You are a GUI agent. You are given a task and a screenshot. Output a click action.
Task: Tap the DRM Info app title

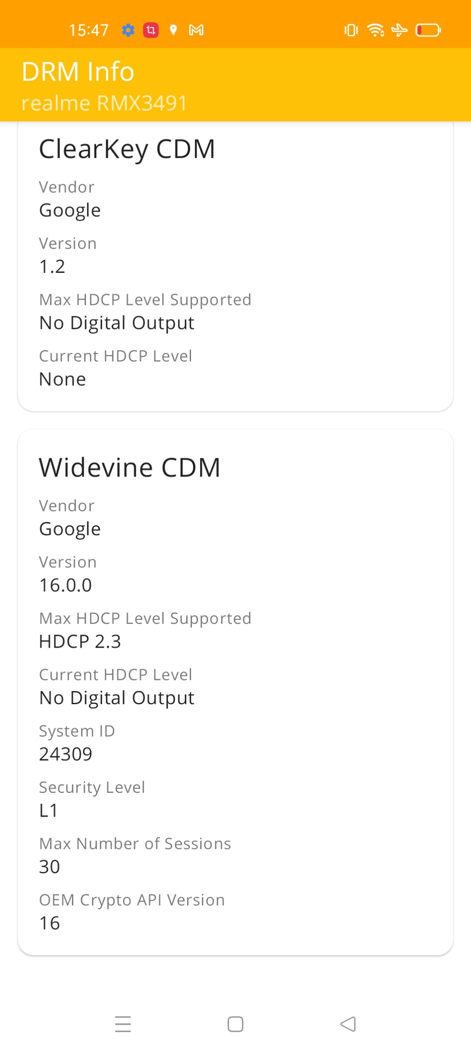[78, 72]
